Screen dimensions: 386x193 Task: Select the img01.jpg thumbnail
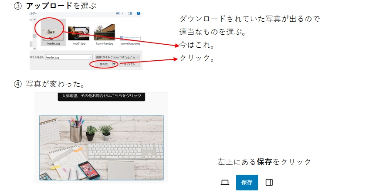coord(78,32)
